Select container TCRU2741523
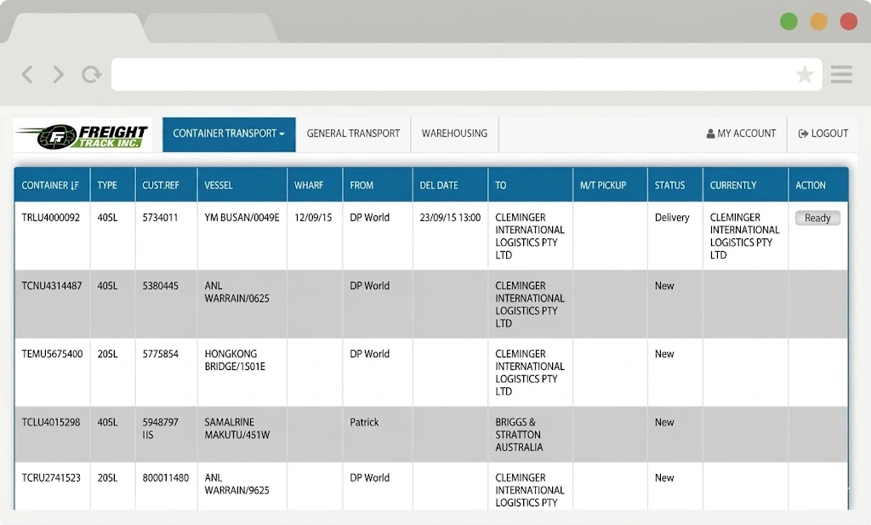 (x=51, y=478)
